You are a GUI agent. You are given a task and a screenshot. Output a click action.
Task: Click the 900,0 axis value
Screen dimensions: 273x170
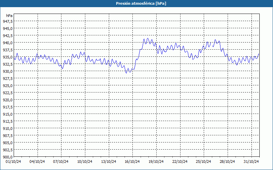pos(8,157)
